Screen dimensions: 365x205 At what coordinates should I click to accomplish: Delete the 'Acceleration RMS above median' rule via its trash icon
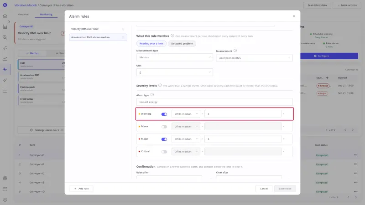[123, 37]
